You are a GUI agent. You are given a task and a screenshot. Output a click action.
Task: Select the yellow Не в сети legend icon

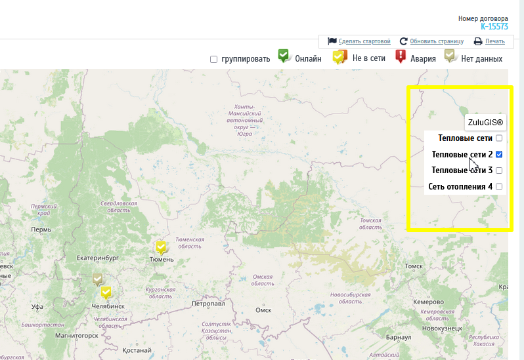pos(339,57)
